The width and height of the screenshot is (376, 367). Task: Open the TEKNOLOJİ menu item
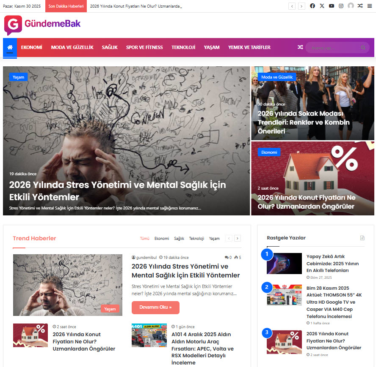(x=183, y=47)
